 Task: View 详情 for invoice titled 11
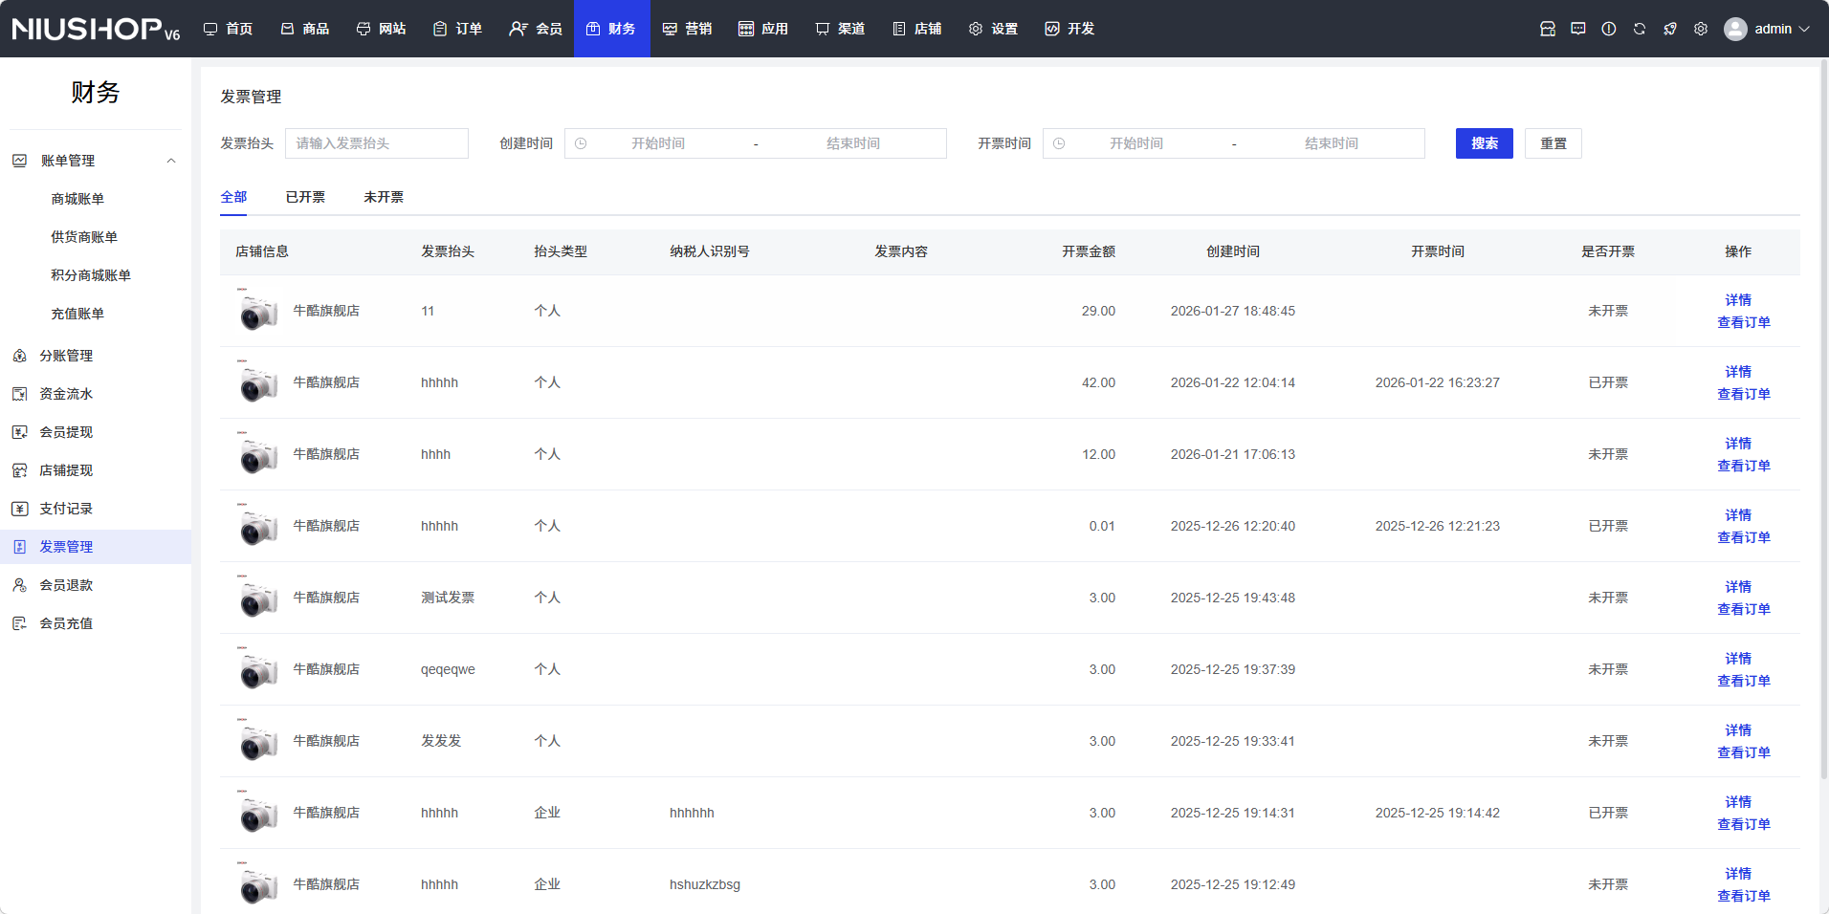(x=1737, y=300)
